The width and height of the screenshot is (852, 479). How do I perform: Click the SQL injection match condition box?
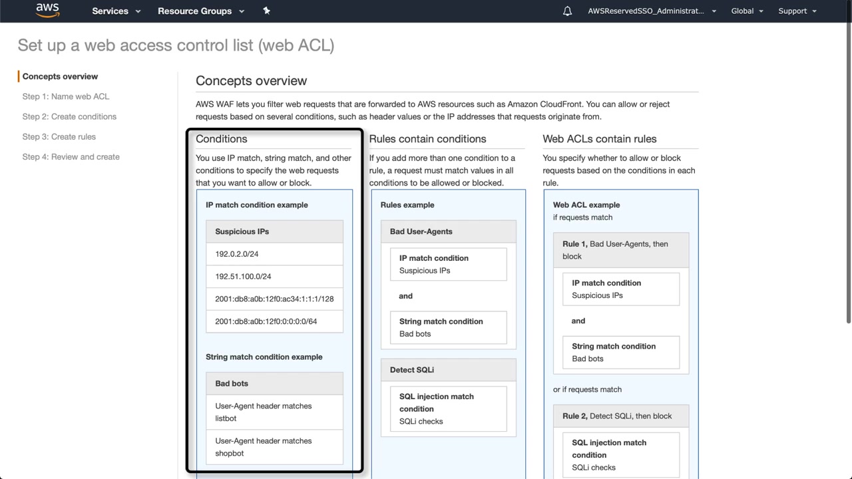tap(448, 408)
